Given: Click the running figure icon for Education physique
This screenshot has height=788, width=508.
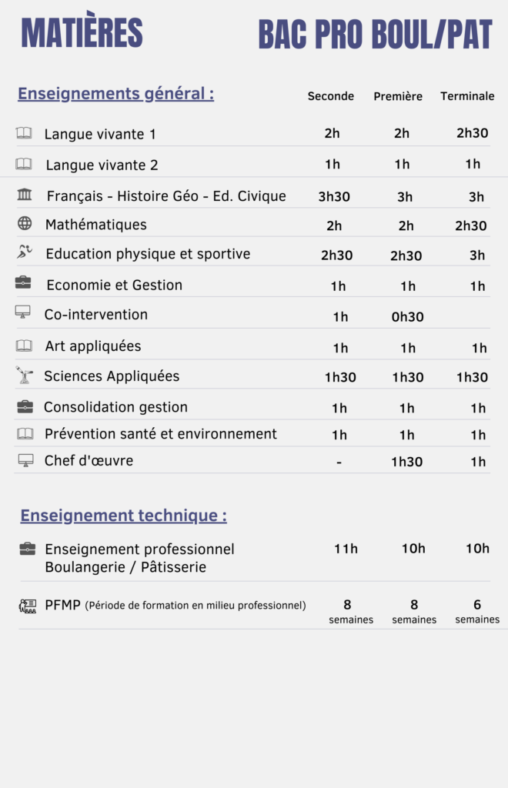Looking at the screenshot, I should pos(25,252).
